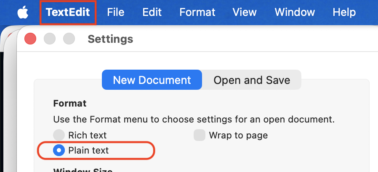Open the Help menu
This screenshot has height=172, width=378.
[344, 12]
